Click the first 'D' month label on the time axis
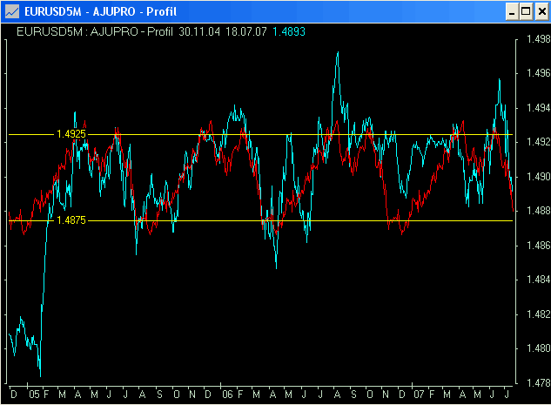 coord(14,395)
